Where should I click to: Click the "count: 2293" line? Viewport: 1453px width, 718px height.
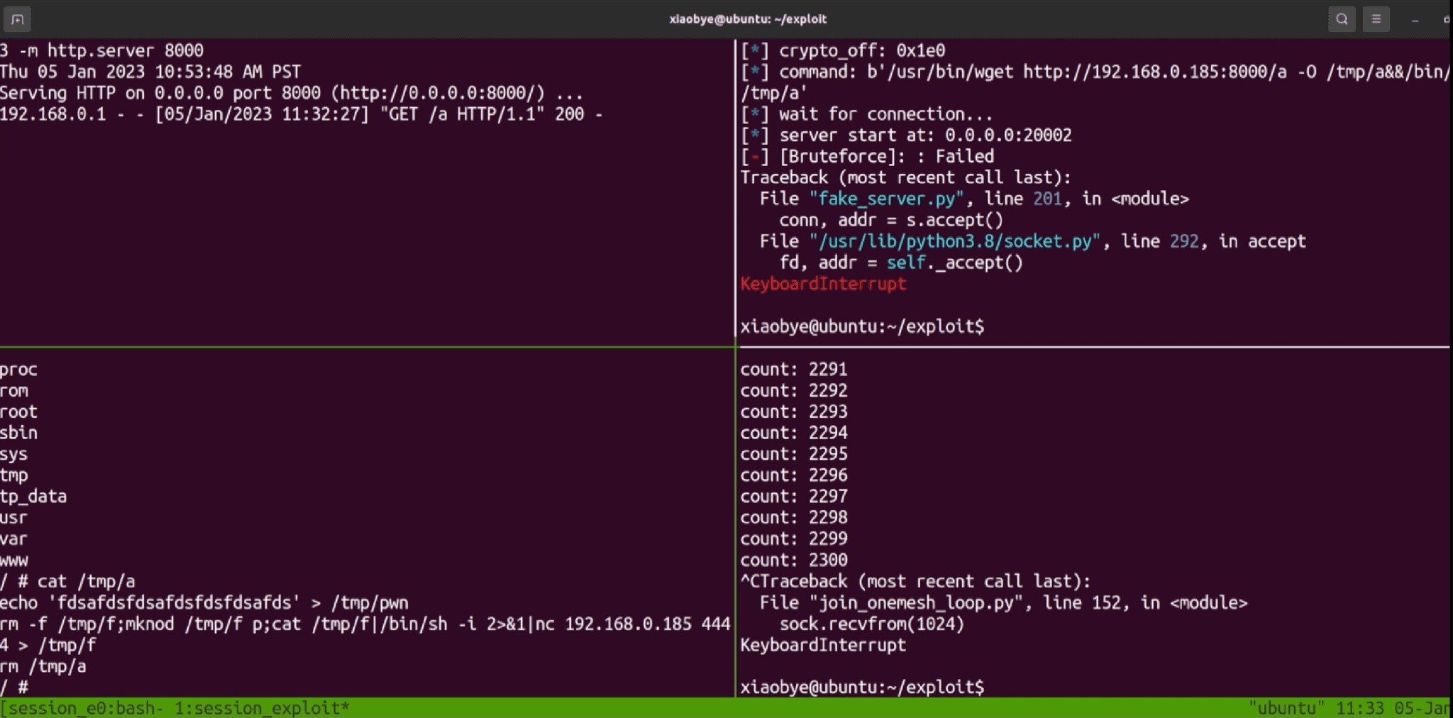794,412
